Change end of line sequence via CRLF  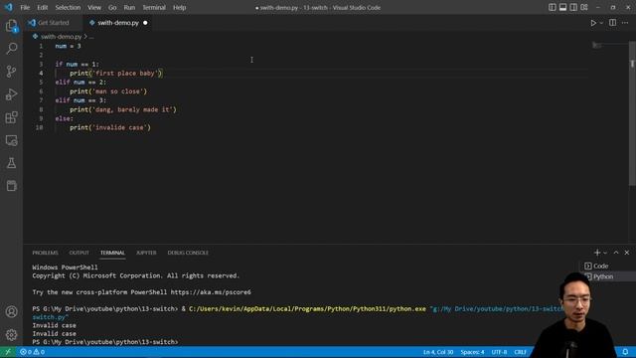520,352
